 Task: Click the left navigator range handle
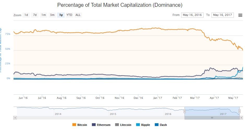pyautogui.click(x=185, y=111)
